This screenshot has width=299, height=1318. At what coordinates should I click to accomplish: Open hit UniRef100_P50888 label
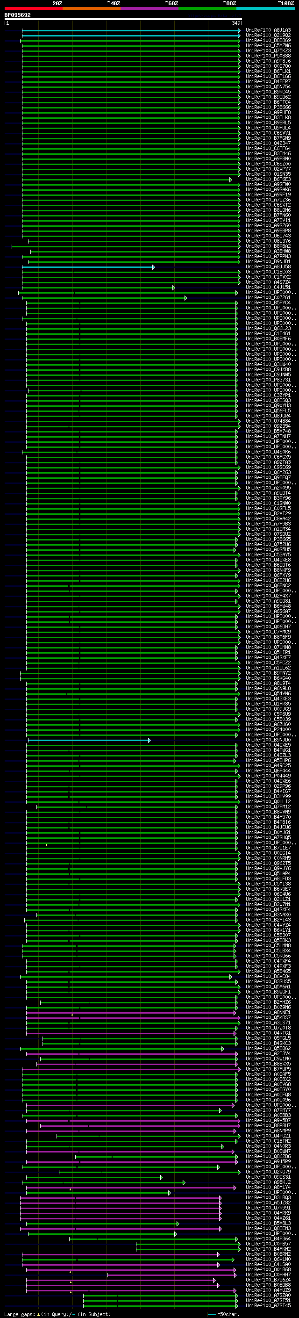[268, 56]
